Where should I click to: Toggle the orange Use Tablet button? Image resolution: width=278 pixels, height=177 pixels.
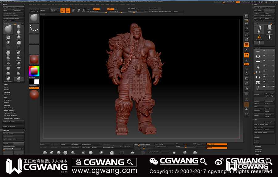217,144
